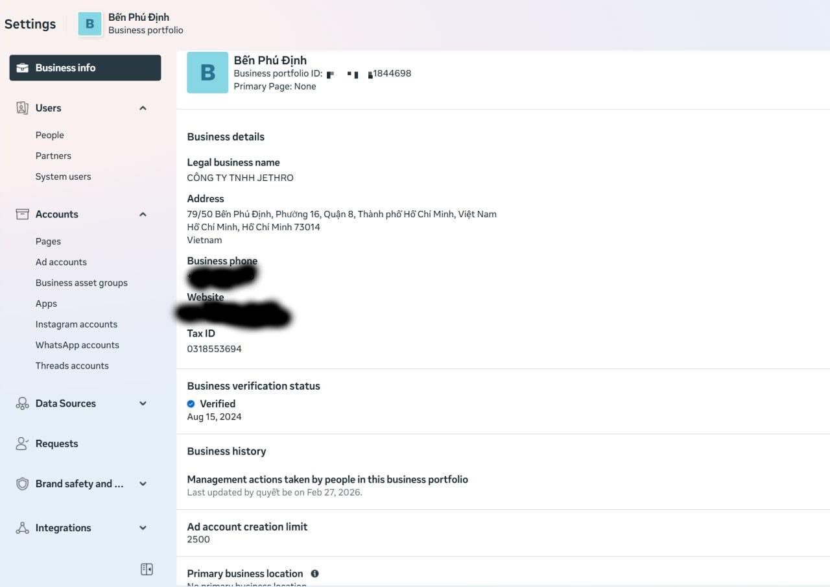Expand the Integrations chevron
The height and width of the screenshot is (587, 830).
[143, 528]
